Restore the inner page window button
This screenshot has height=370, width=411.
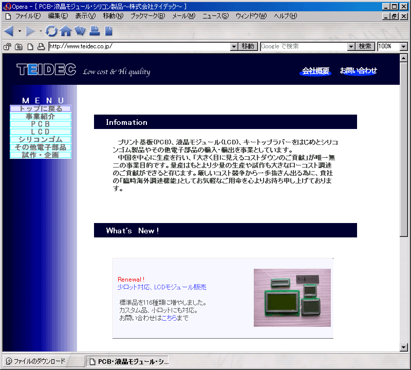tap(394, 16)
